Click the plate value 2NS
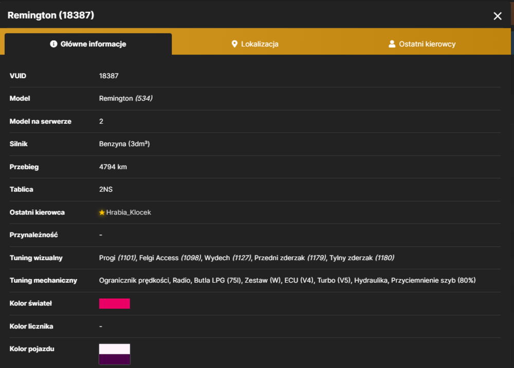The image size is (514, 368). coord(106,190)
